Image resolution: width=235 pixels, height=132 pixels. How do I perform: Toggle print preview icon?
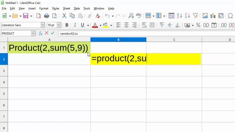[x=55, y=16]
